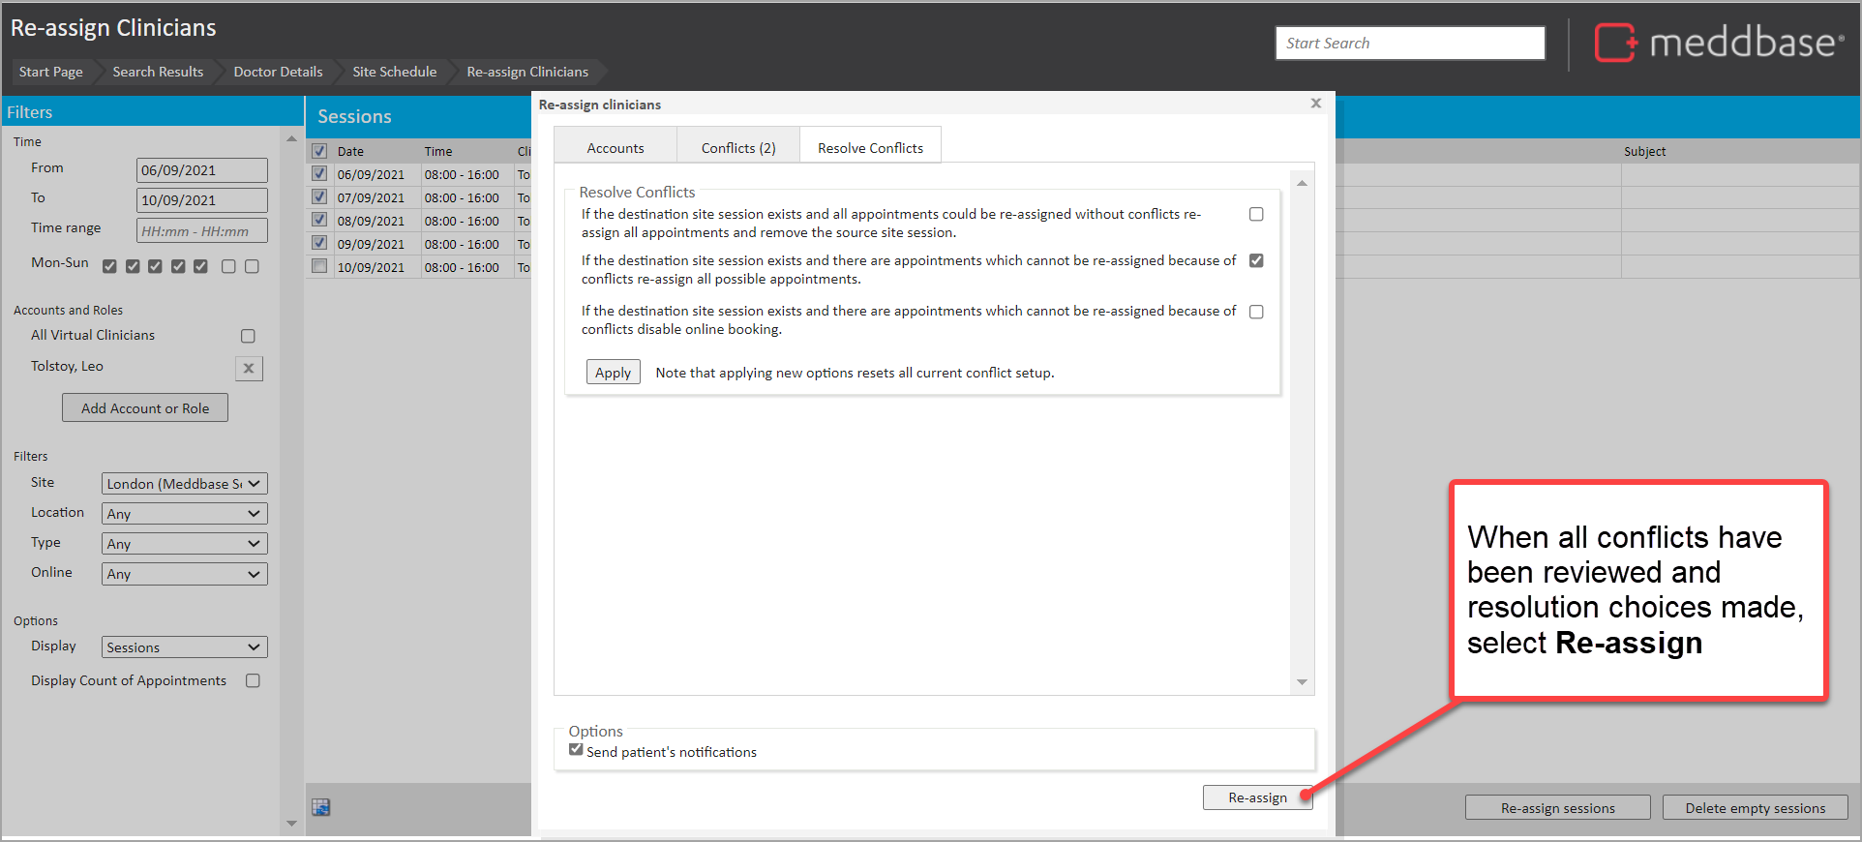Switch to the Conflicts (2) tab

tap(737, 148)
